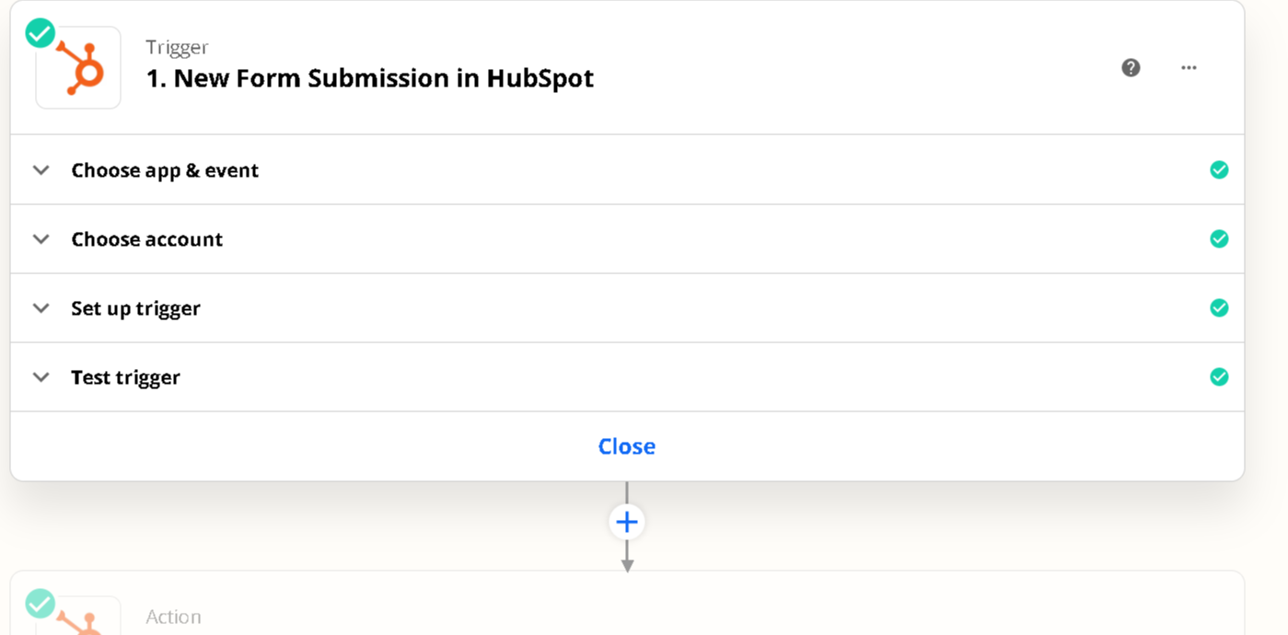Click green status check for Test trigger
This screenshot has height=635, width=1288.
pyautogui.click(x=1219, y=376)
